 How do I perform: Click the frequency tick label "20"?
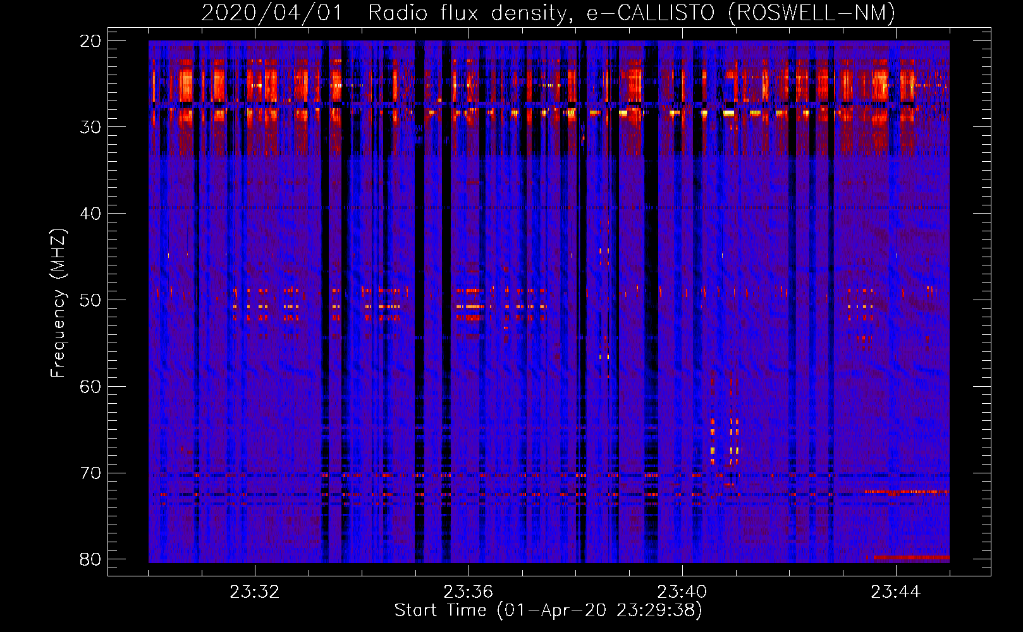pos(91,40)
